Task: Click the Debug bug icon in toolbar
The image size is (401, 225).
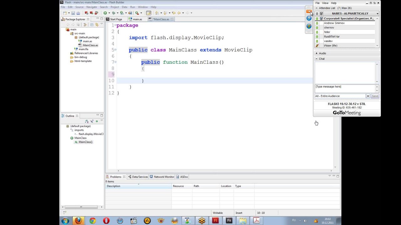Action: click(x=113, y=13)
